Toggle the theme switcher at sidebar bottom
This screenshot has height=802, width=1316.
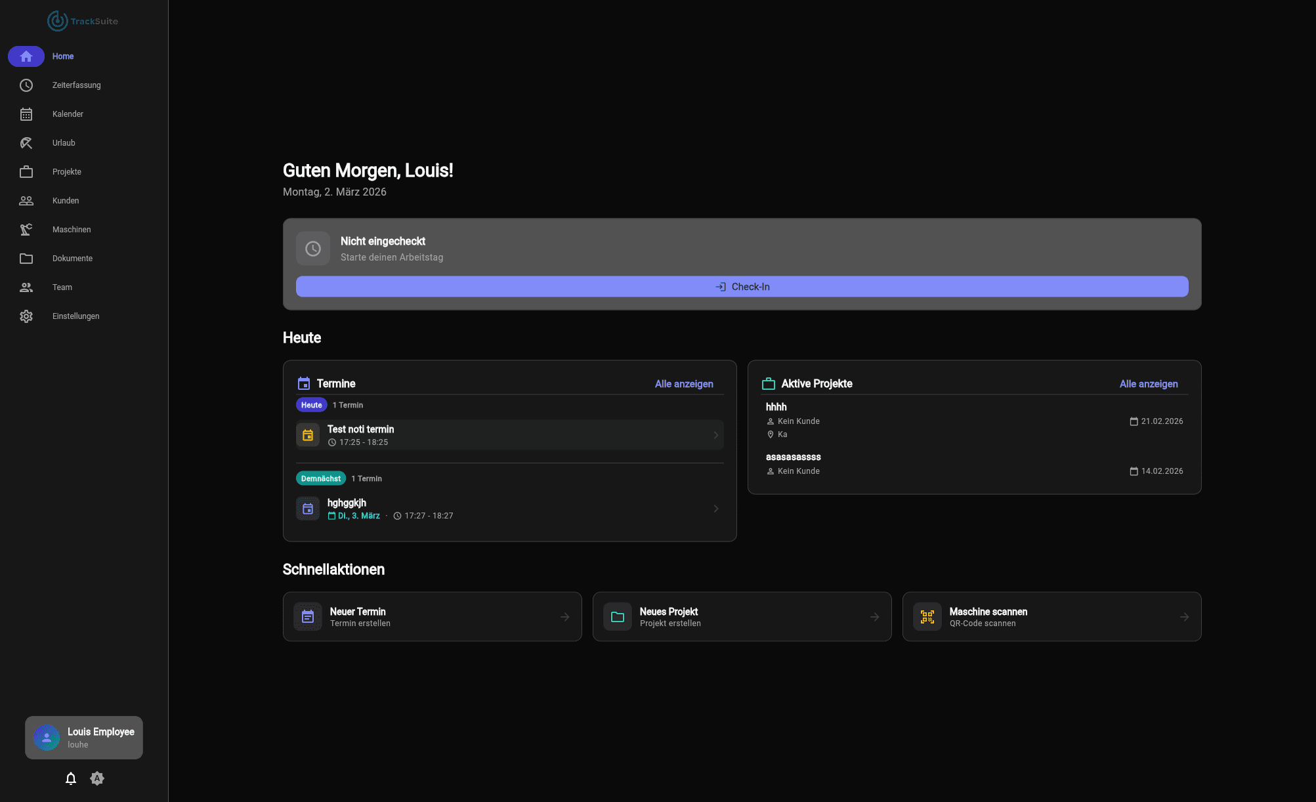(x=97, y=778)
